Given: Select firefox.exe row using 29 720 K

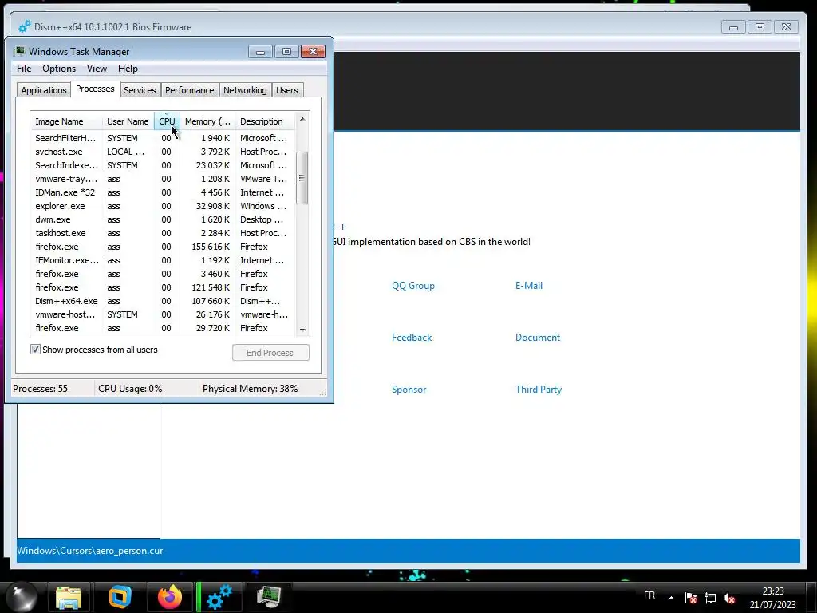Looking at the screenshot, I should click(163, 328).
